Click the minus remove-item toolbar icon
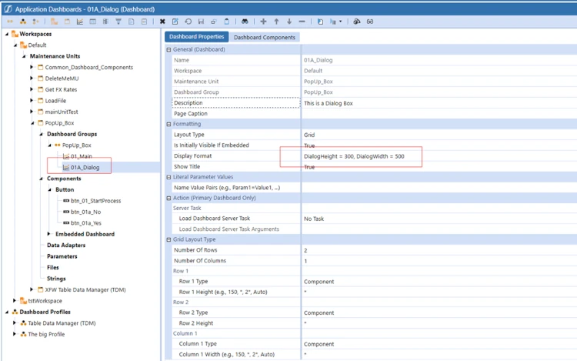 302,22
